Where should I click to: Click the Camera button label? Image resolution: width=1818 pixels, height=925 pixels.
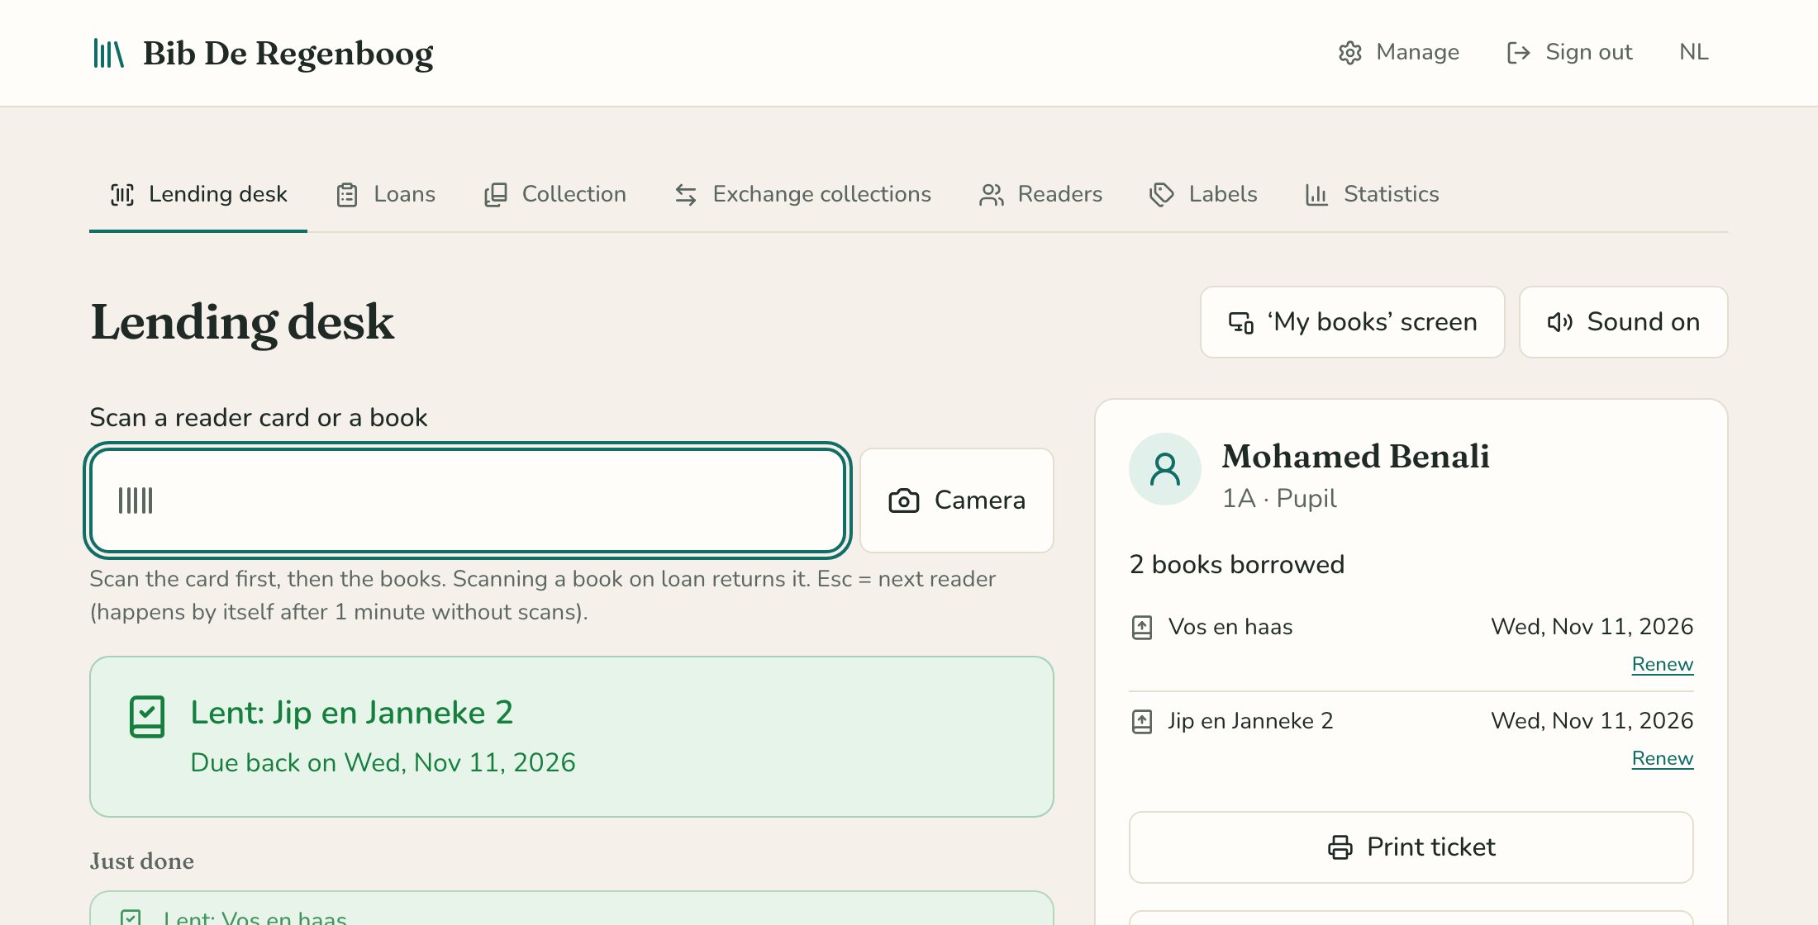point(979,500)
